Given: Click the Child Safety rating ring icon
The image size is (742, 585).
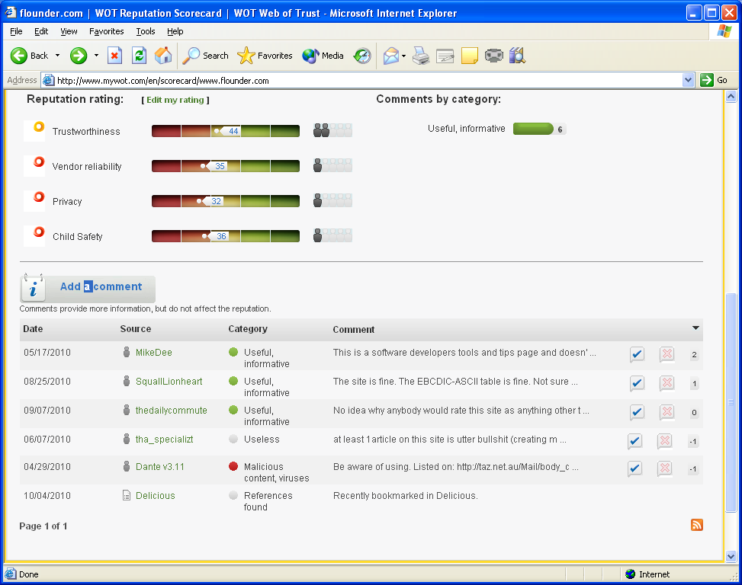Looking at the screenshot, I should pyautogui.click(x=39, y=232).
